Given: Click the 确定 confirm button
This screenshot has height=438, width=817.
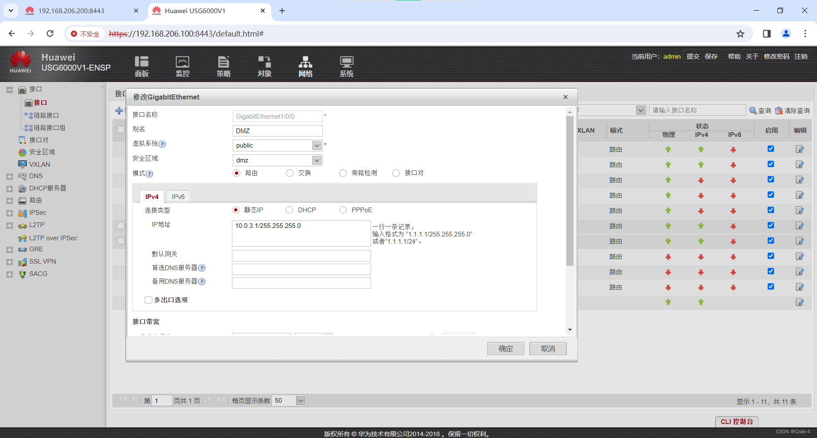Looking at the screenshot, I should point(506,349).
